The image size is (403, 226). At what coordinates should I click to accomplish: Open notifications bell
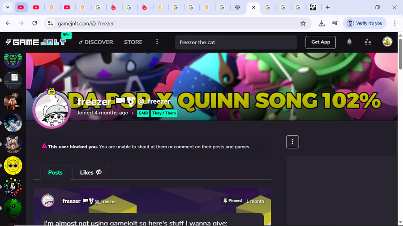tap(349, 42)
